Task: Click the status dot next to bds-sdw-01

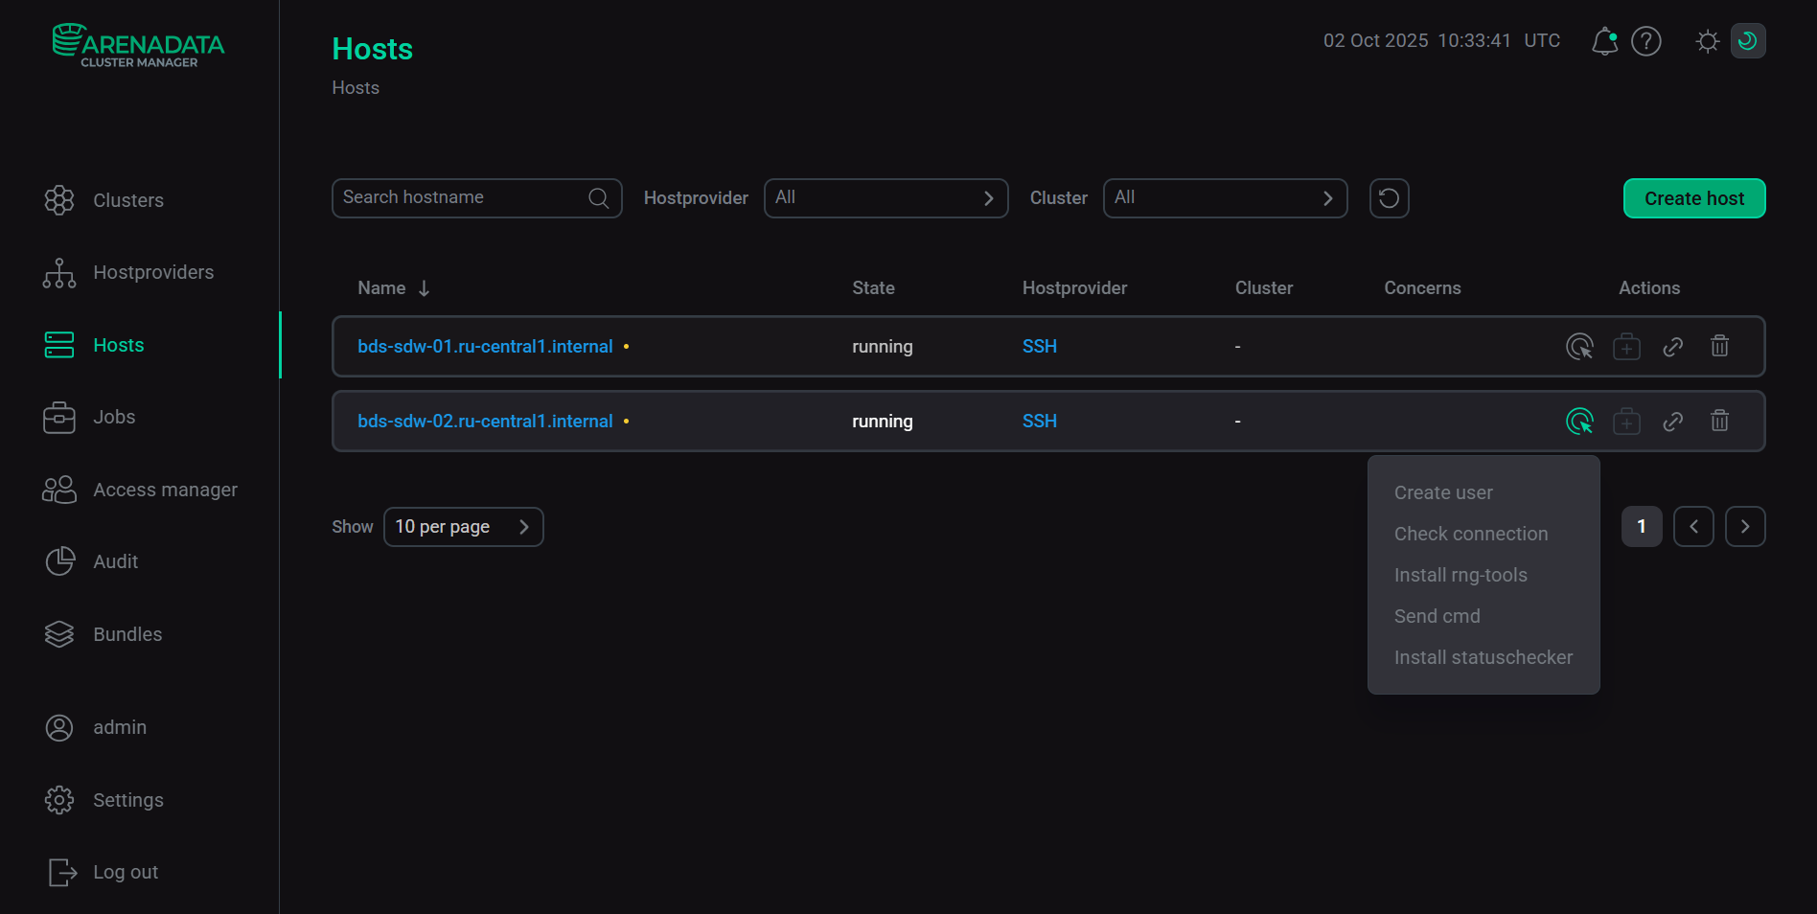Action: (x=626, y=347)
